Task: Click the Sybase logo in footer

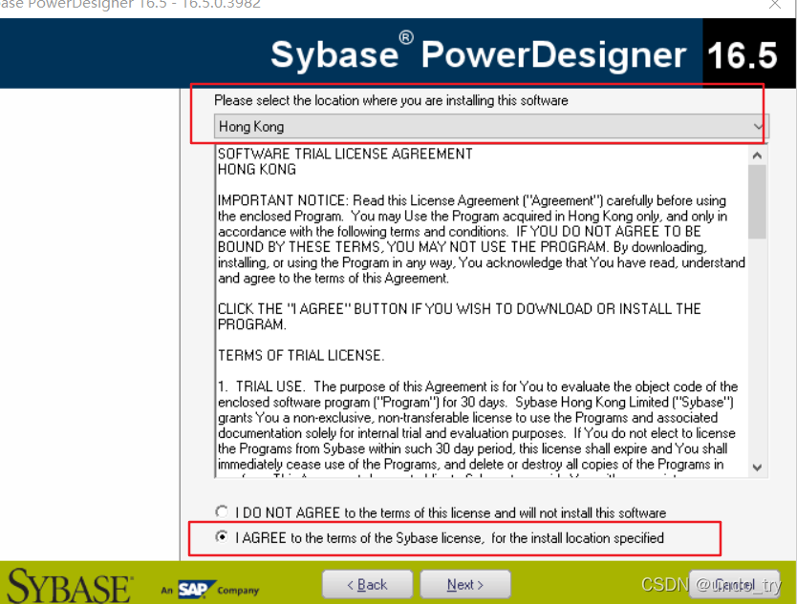Action: point(70,587)
